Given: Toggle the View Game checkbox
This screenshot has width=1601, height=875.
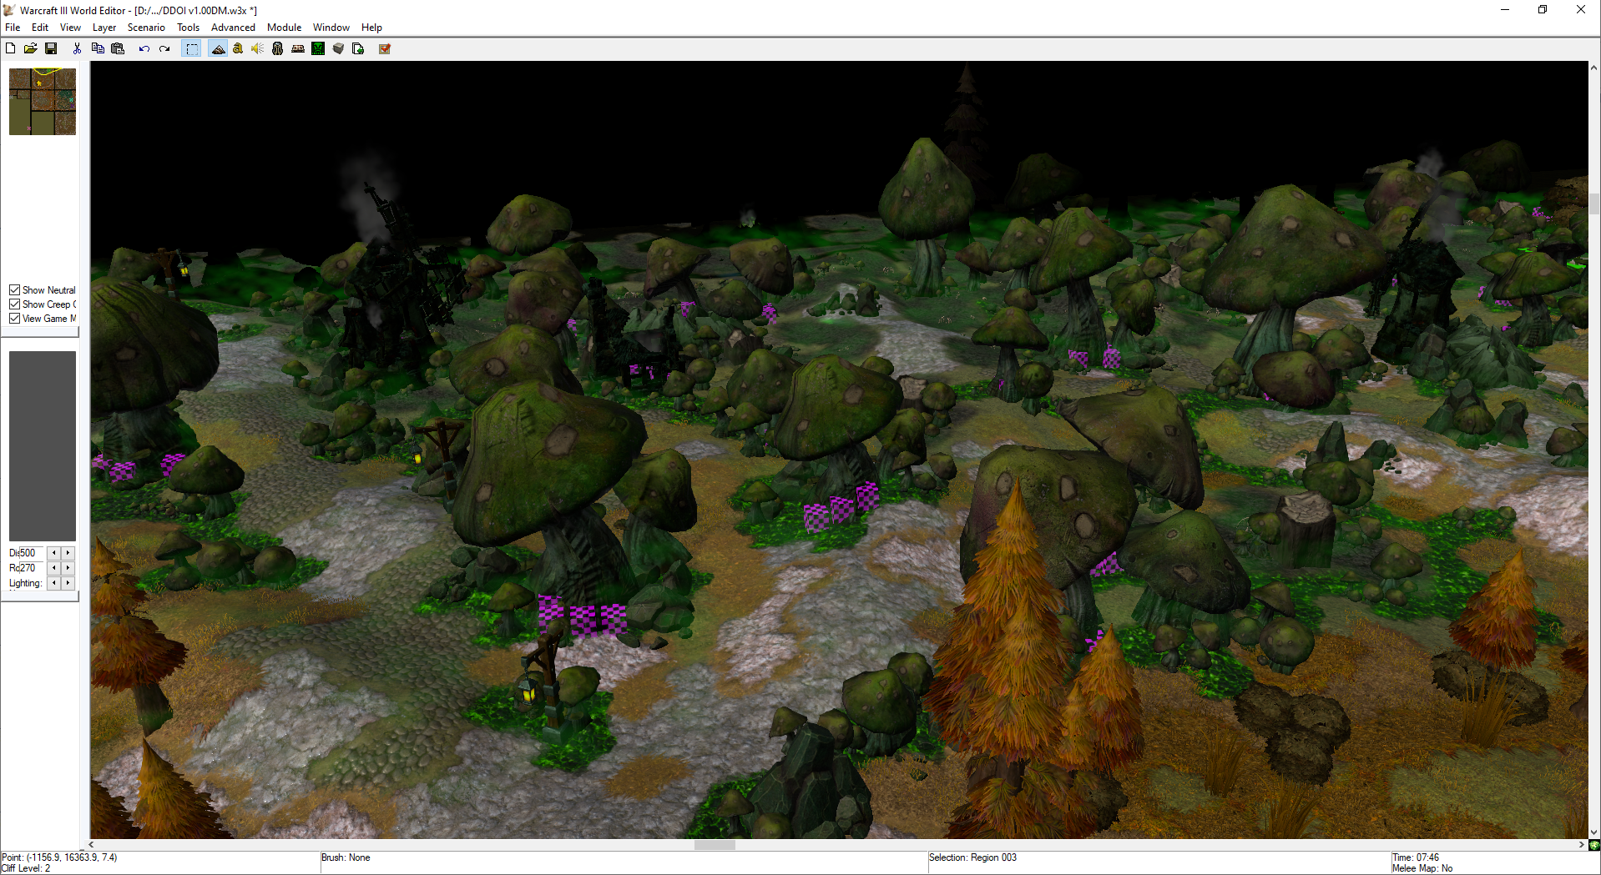Looking at the screenshot, I should pyautogui.click(x=14, y=318).
